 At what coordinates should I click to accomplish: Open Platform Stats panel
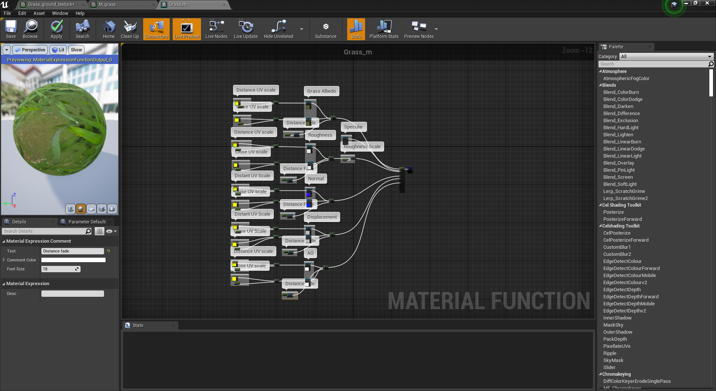[384, 29]
